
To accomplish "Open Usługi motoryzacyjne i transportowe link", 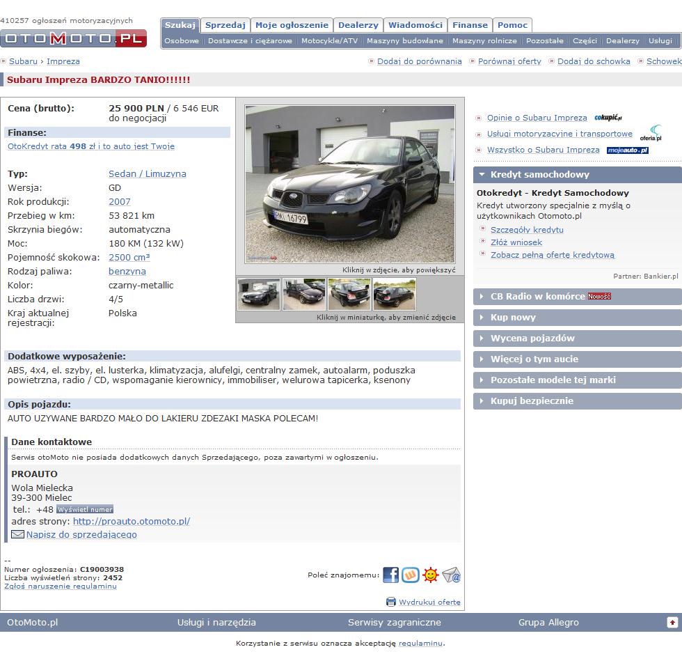I will pyautogui.click(x=560, y=134).
